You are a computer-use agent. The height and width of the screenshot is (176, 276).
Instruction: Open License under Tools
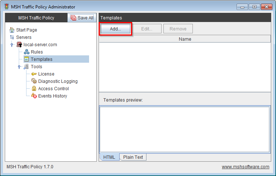(46, 74)
